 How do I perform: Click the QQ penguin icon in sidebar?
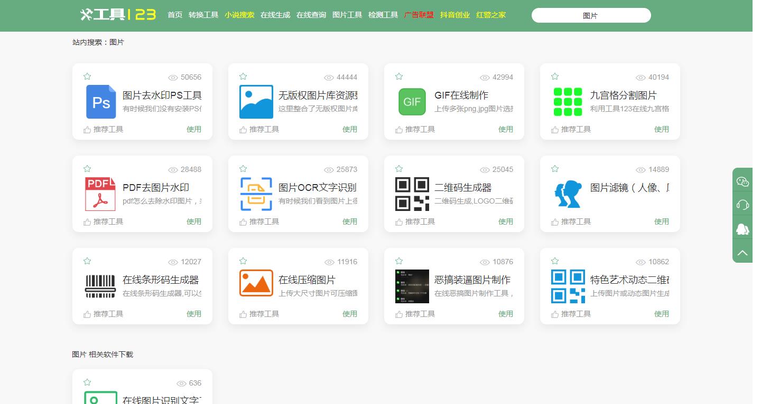pyautogui.click(x=742, y=229)
